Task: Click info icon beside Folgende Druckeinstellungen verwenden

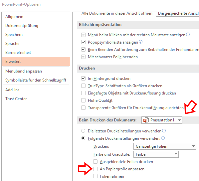Action: [x=163, y=138]
